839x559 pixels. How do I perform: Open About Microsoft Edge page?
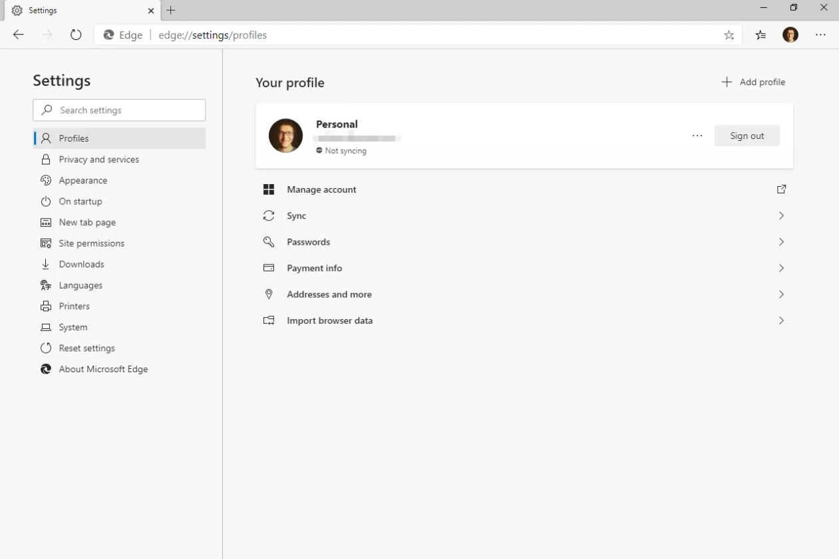tap(103, 369)
